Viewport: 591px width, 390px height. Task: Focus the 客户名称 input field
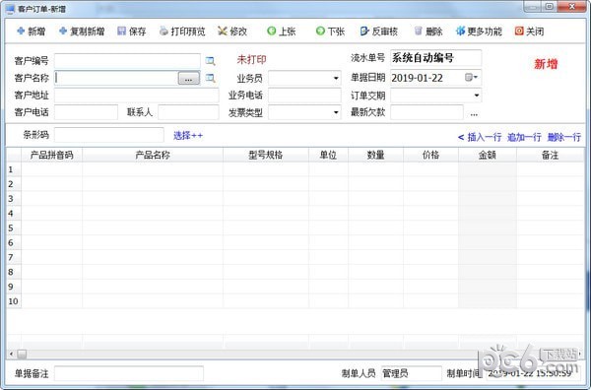[x=116, y=78]
